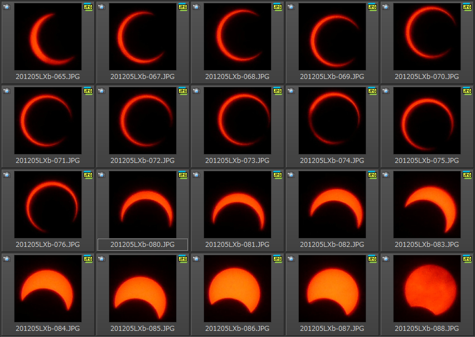The height and width of the screenshot is (337, 475).
Task: Click the camera icon on 201205LXb-080.JPG
Action: pyautogui.click(x=101, y=175)
